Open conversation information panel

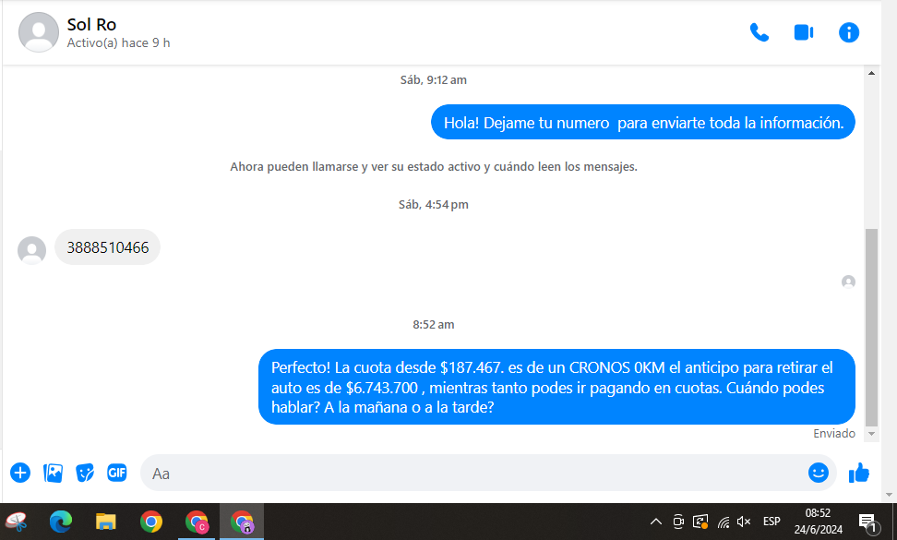[848, 32]
